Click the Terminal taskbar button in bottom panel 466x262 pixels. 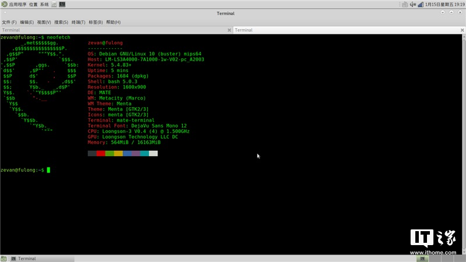point(41,259)
